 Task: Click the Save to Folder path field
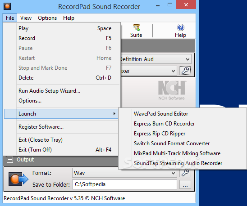tap(124, 184)
